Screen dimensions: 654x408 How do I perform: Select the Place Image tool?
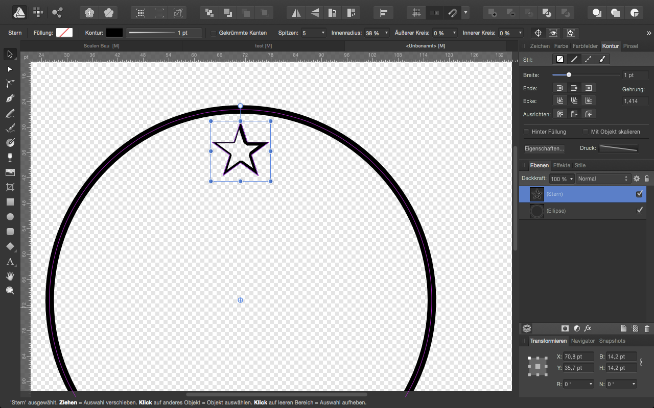[10, 172]
